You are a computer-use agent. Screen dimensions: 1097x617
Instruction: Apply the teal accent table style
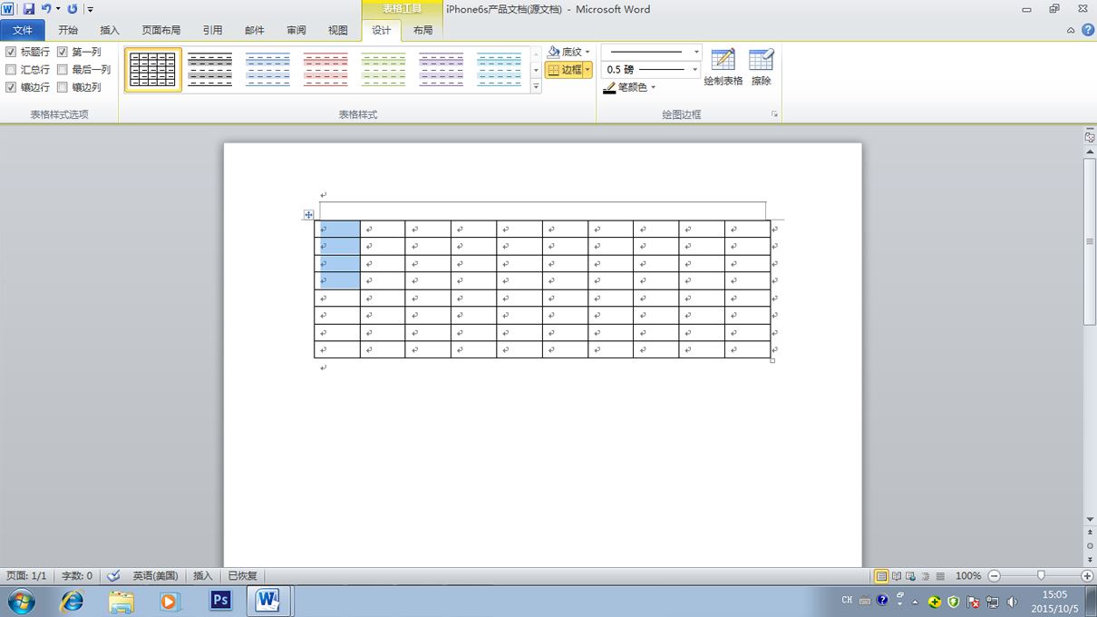[x=500, y=70]
